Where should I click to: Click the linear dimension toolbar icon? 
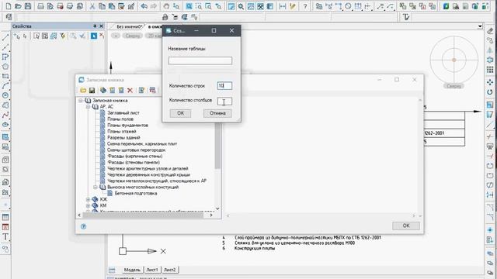pyautogui.click(x=283, y=6)
